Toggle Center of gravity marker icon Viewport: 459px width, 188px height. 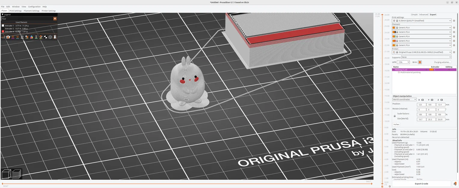[x=45, y=37]
